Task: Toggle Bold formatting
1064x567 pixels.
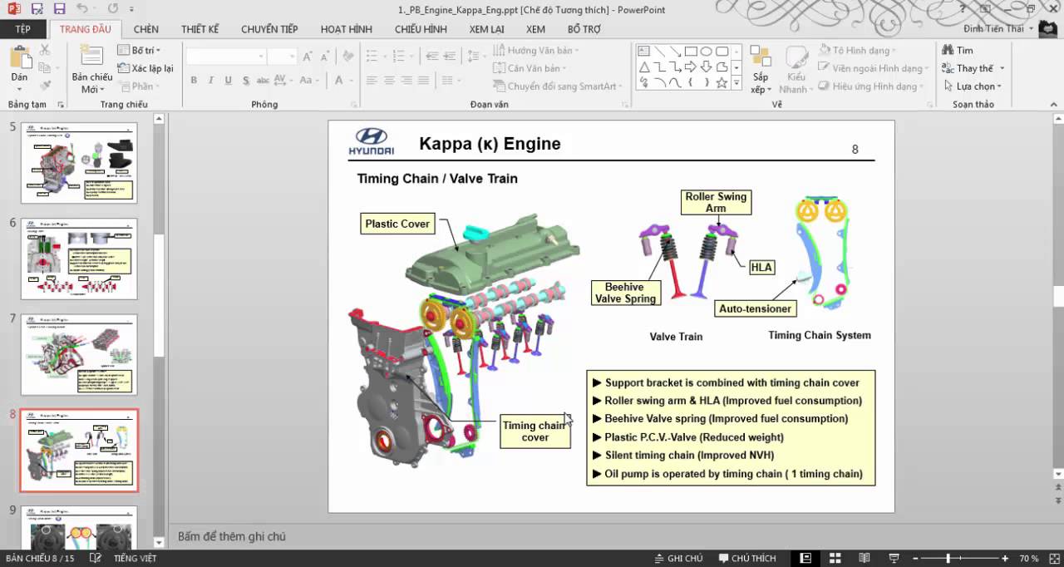Action: (194, 81)
